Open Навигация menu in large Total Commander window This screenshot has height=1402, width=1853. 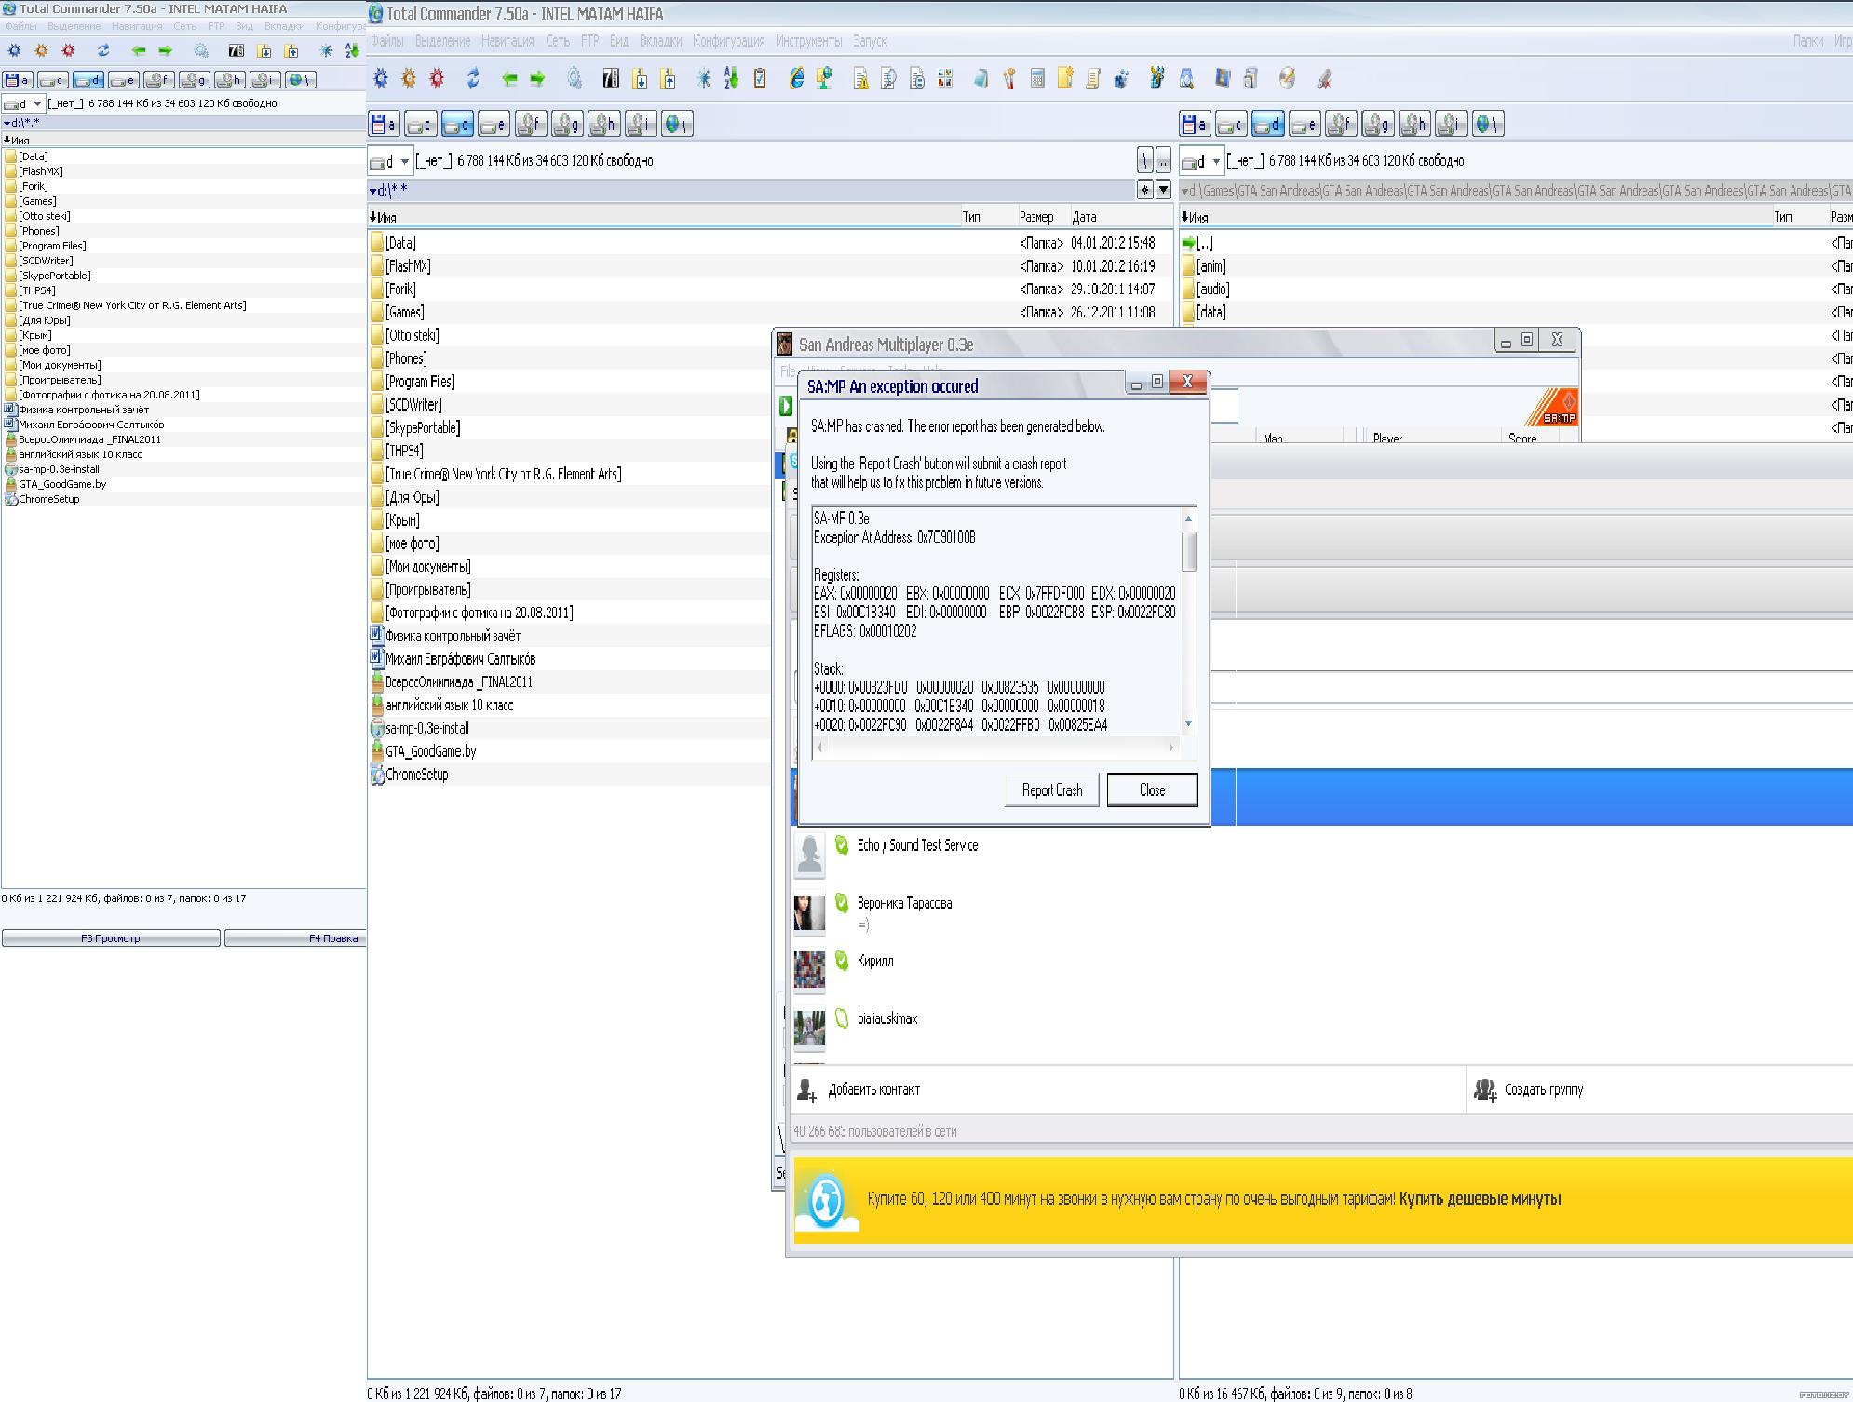click(507, 41)
